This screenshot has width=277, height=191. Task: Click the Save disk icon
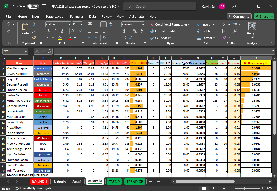pos(44,6)
